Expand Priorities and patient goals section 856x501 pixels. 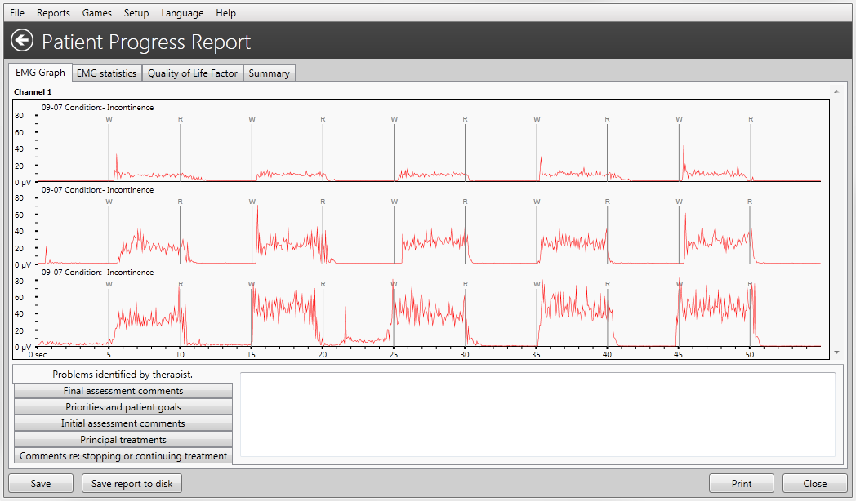click(123, 407)
